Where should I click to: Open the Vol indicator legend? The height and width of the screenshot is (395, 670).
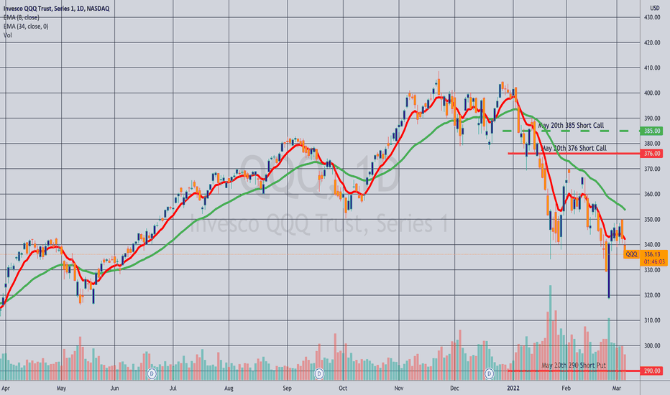pos(7,35)
